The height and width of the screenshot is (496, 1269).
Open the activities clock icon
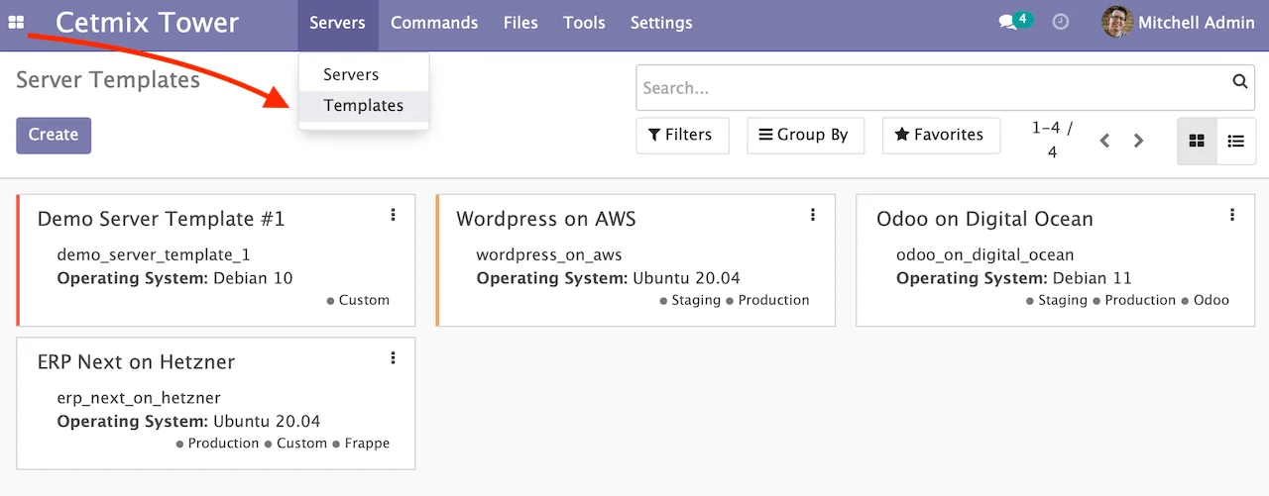pos(1061,22)
